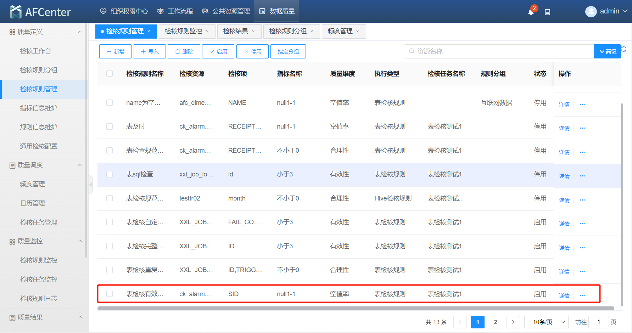Viewport: 632px width, 333px height.
Task: Check the box for the 表及时 row
Action: point(110,126)
